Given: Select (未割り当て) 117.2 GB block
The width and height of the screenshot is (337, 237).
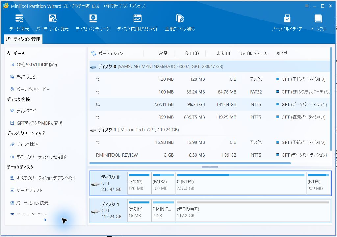Looking at the screenshot, I should tap(253, 211).
